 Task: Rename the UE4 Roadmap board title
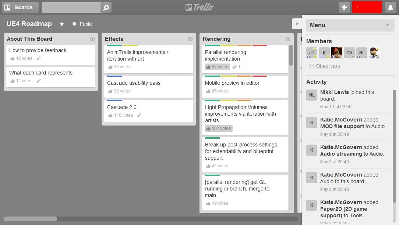(29, 23)
